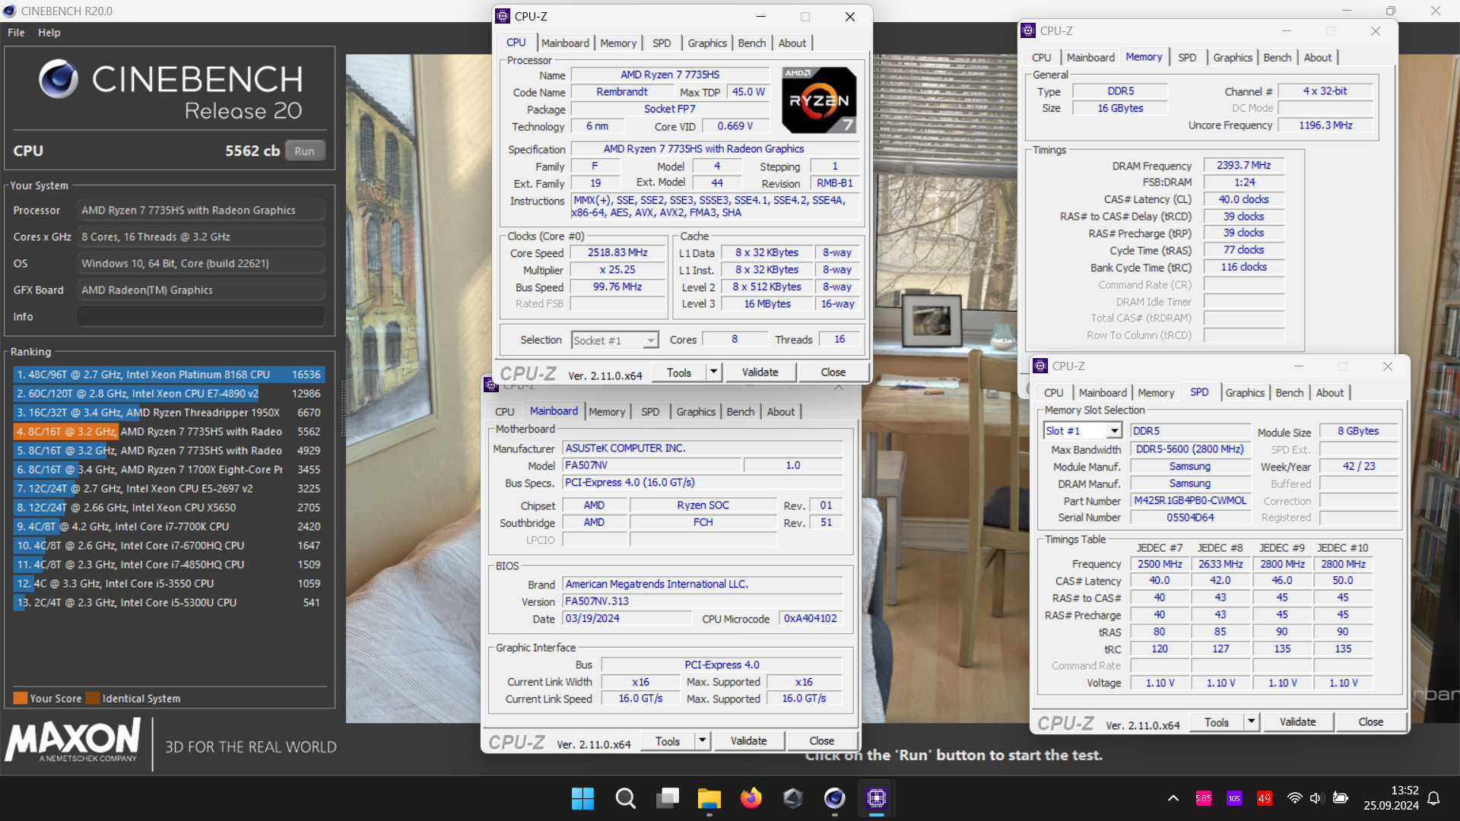Click CPU-Z icon in SPD window title bar
The image size is (1460, 821).
[1040, 366]
